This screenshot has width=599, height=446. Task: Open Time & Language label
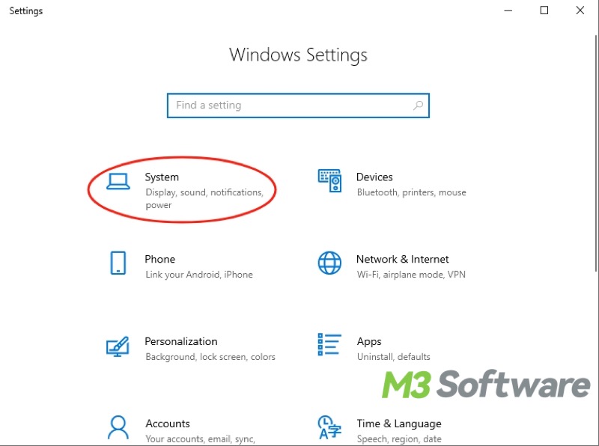[399, 424]
